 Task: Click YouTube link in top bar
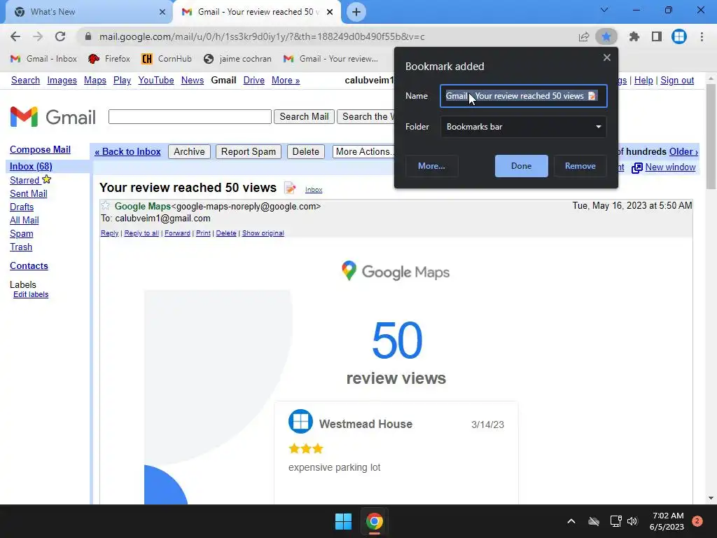(x=156, y=80)
